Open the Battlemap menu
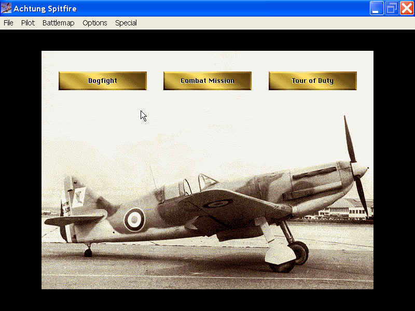Viewport: 415px width, 311px height. pos(59,23)
